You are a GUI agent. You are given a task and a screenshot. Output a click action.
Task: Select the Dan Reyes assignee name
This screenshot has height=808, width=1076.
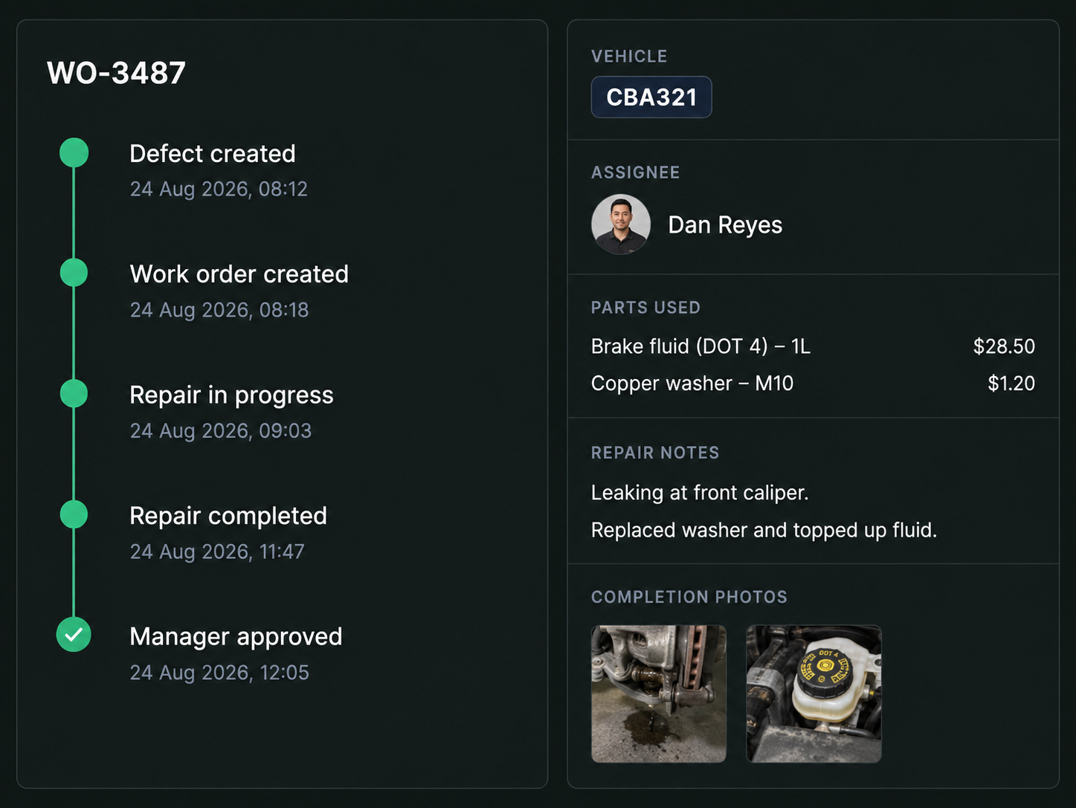point(725,224)
